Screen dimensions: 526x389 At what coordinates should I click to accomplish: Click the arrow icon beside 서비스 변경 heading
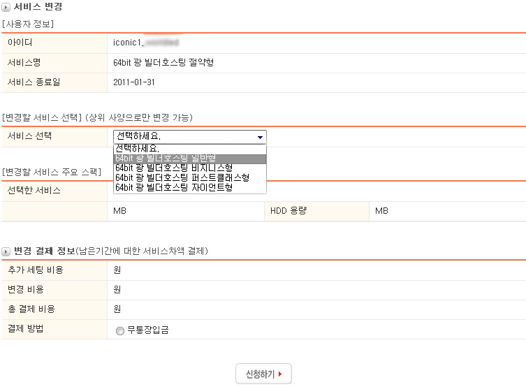click(6, 7)
